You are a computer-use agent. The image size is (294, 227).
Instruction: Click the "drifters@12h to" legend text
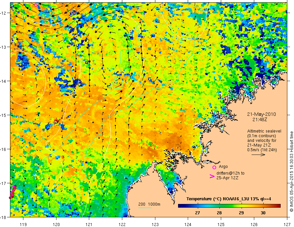(x=231, y=173)
